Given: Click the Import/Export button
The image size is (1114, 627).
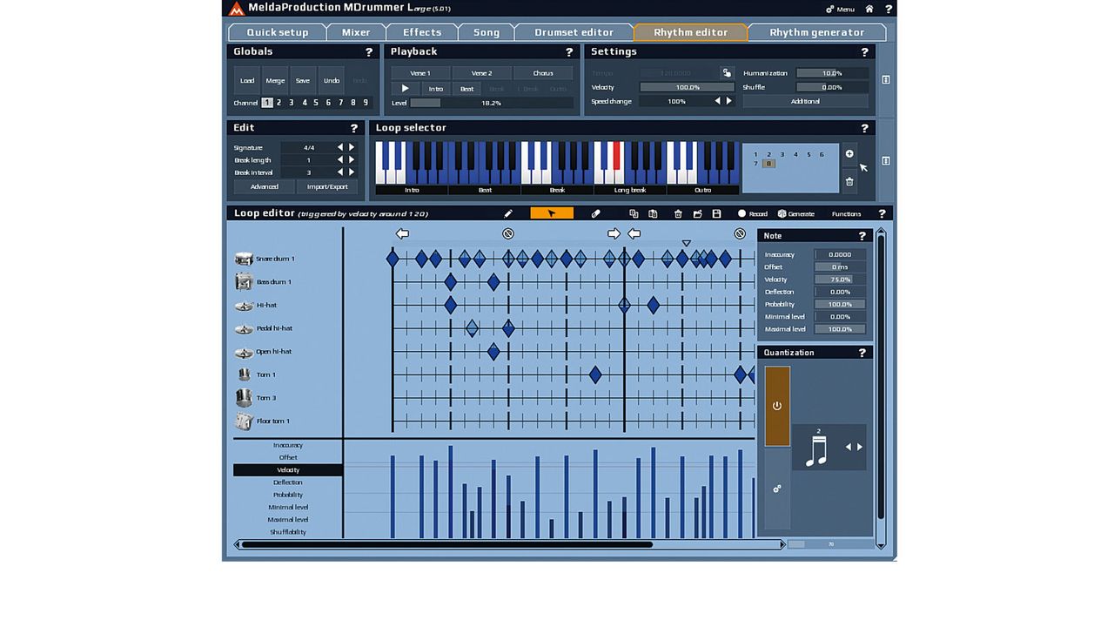Looking at the screenshot, I should tap(327, 186).
